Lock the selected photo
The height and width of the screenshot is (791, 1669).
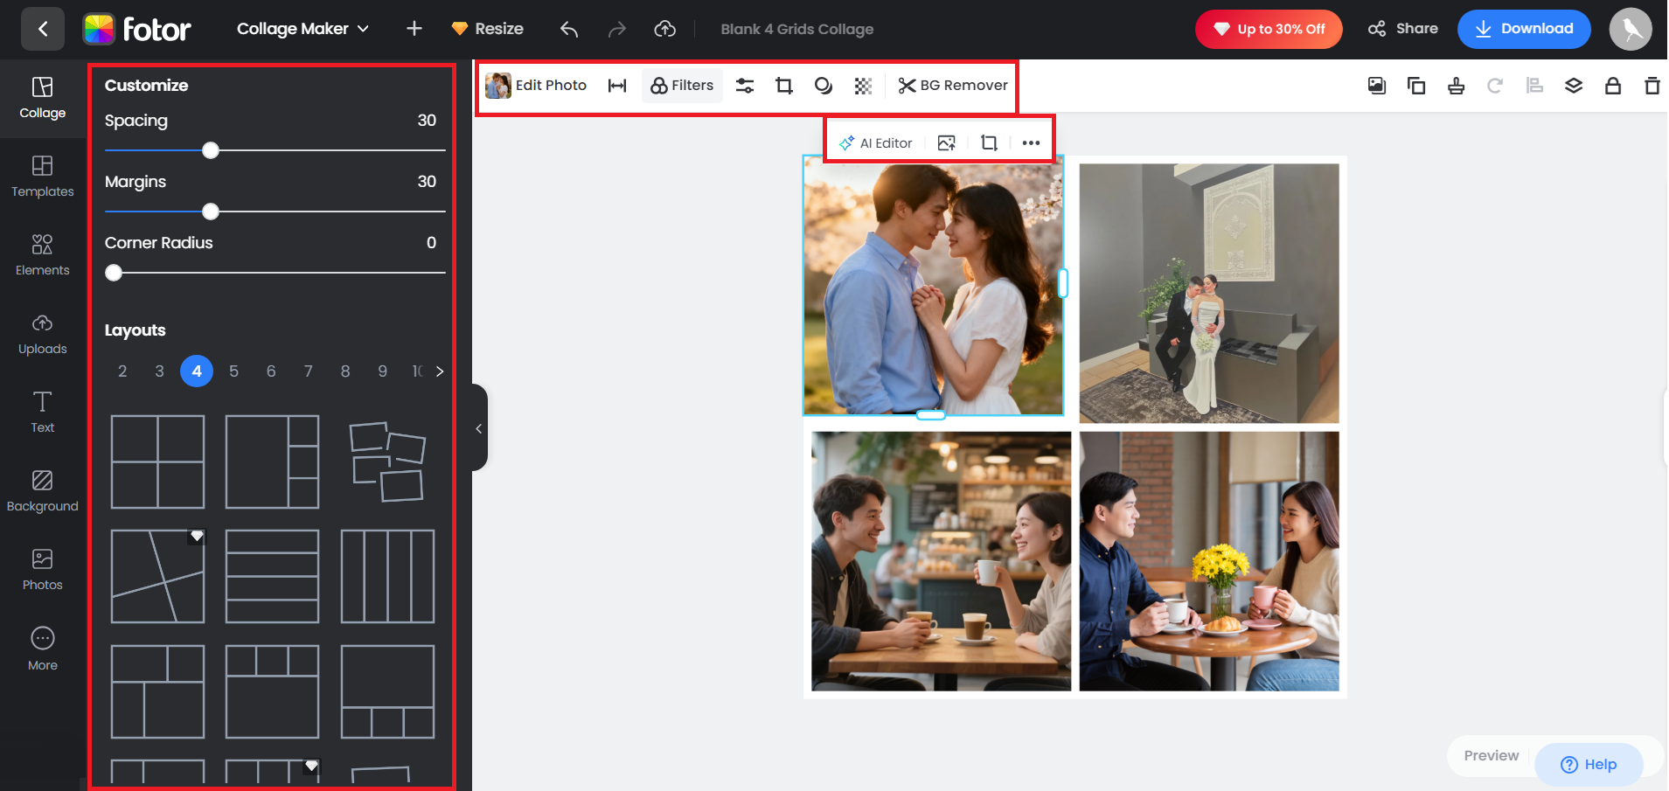(1613, 85)
